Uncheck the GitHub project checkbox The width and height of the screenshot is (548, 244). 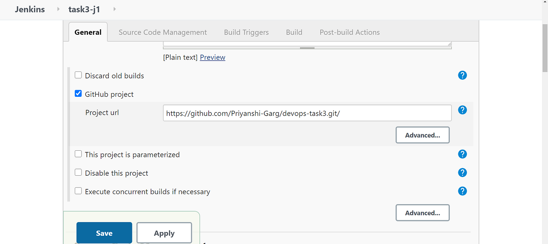78,93
